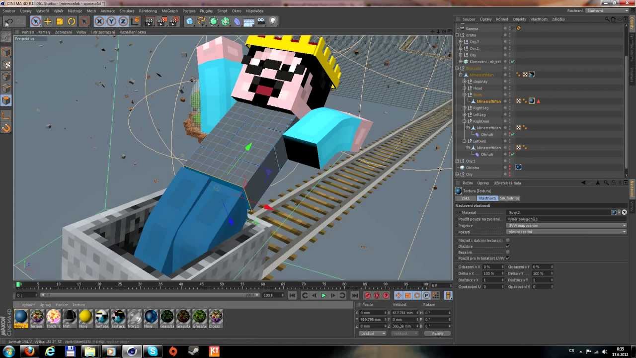636x358 pixels.
Task: Add a cube primitive object
Action: (x=189, y=21)
